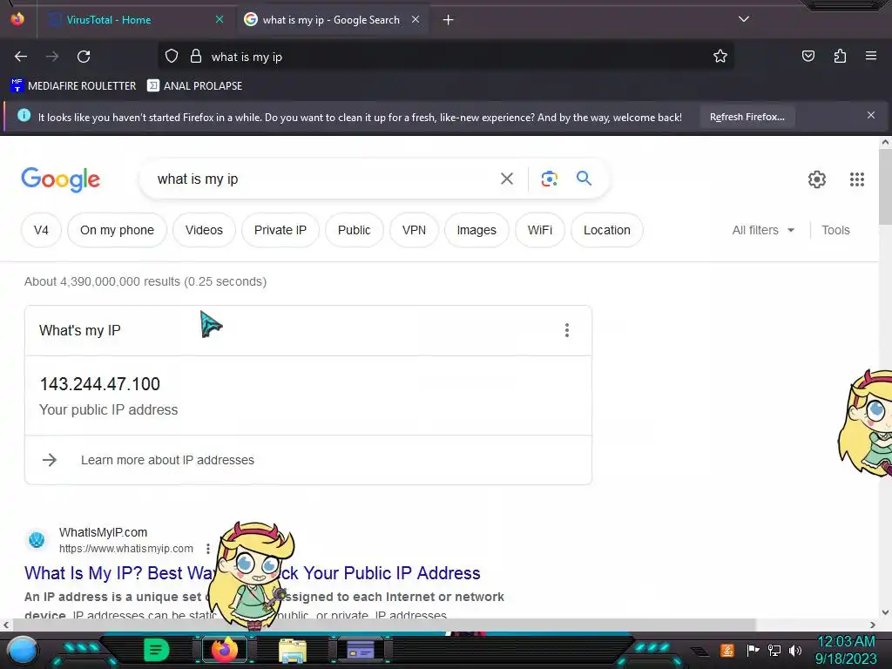Open the purple window app in taskbar
This screenshot has width=892, height=669.
tap(361, 650)
